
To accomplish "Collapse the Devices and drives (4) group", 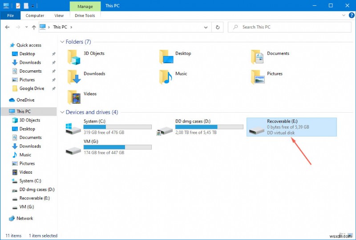I will pyautogui.click(x=62, y=112).
